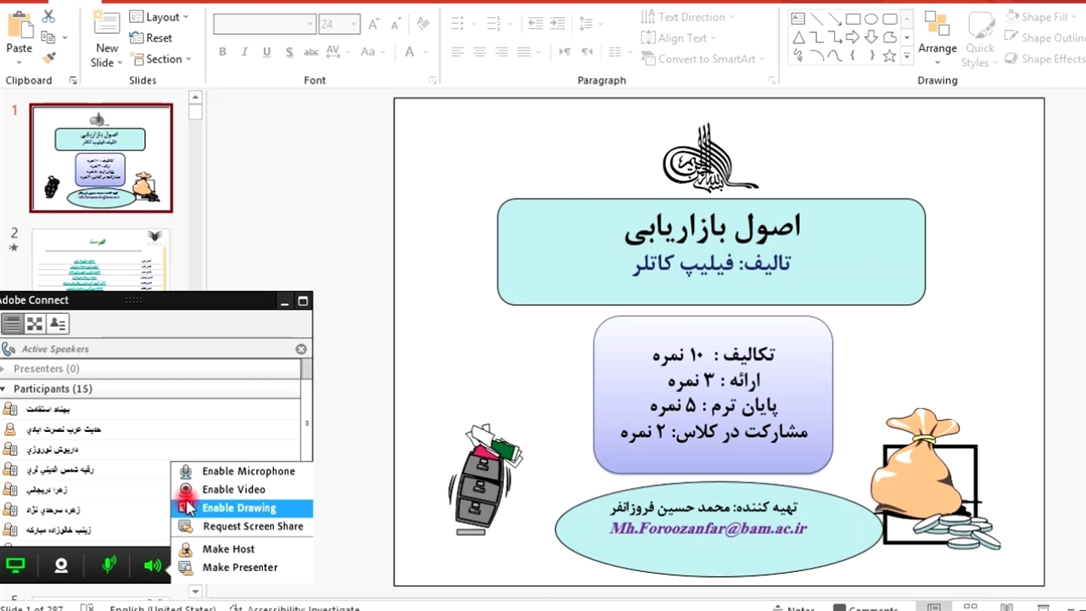Click the Adobe Connect share screen monitor icon
The image size is (1086, 611).
[15, 565]
